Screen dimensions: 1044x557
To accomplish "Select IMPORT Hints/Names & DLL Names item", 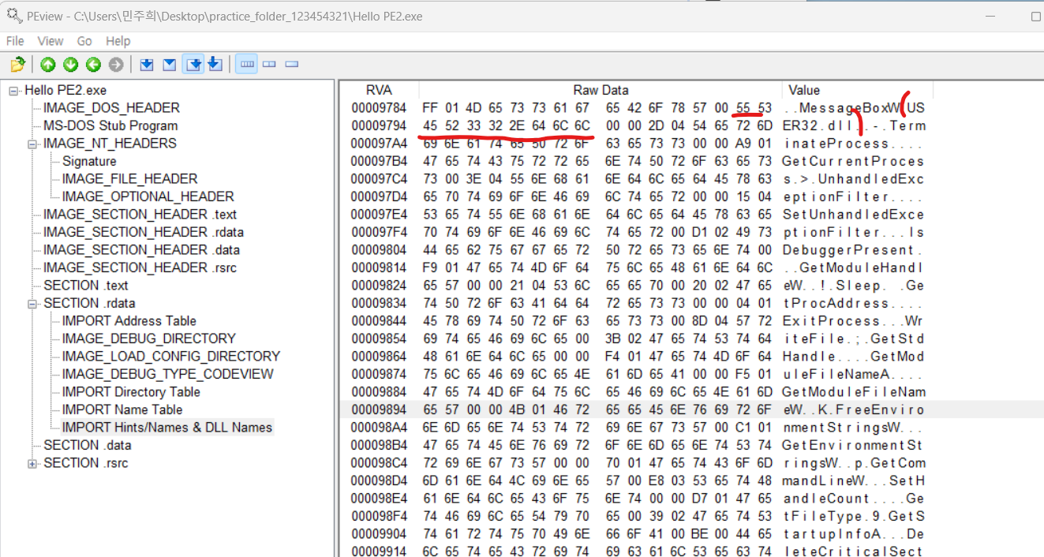I will 167,427.
